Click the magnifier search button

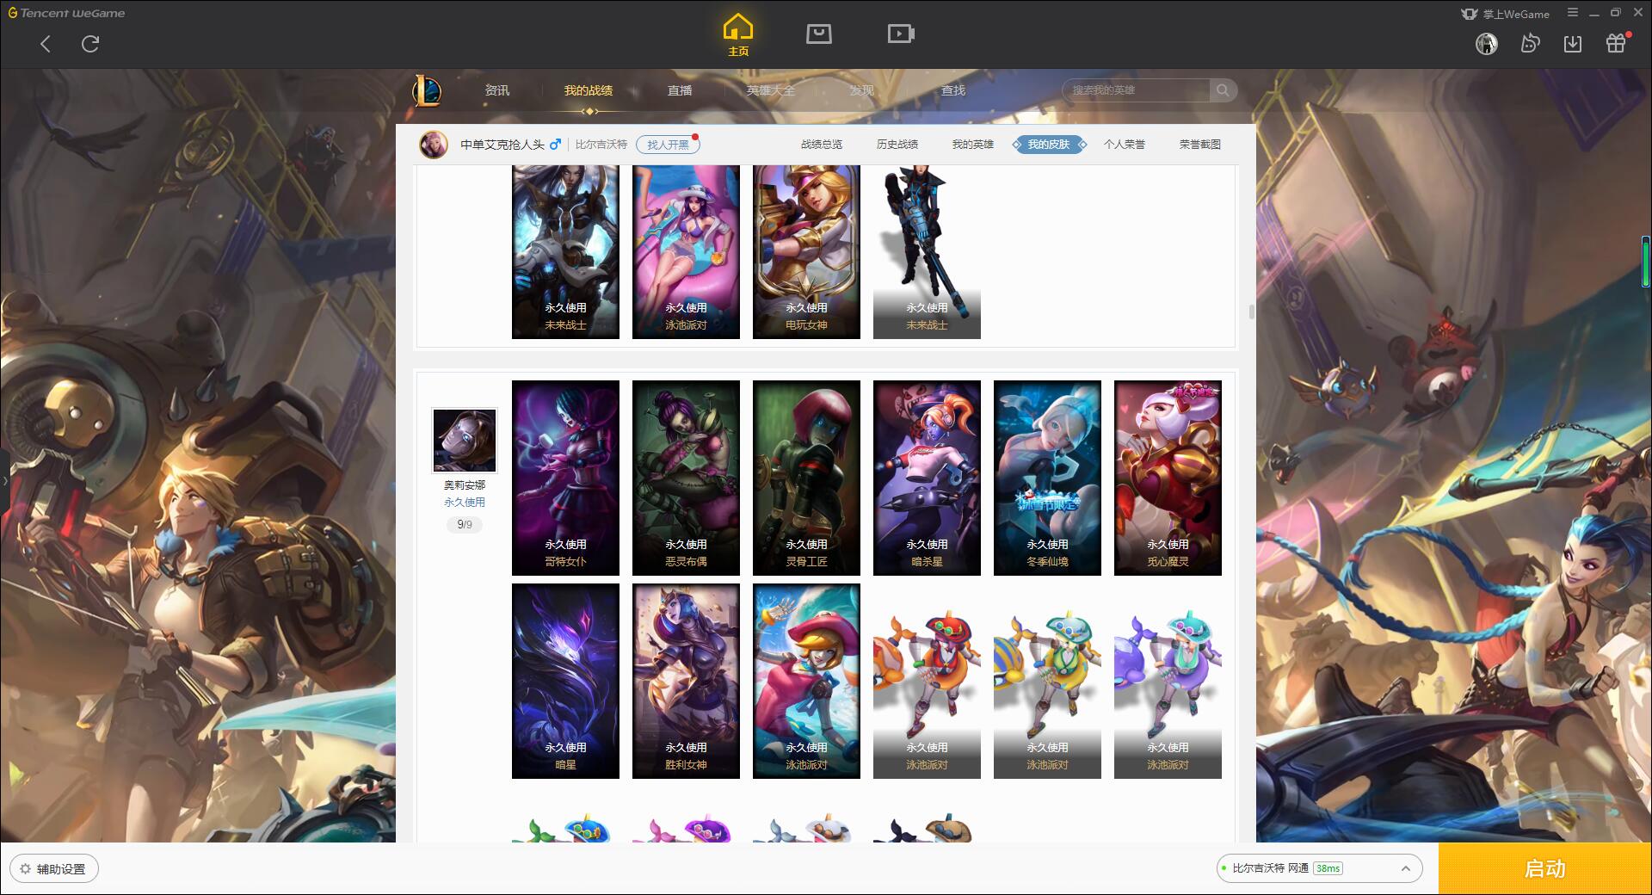tap(1223, 90)
